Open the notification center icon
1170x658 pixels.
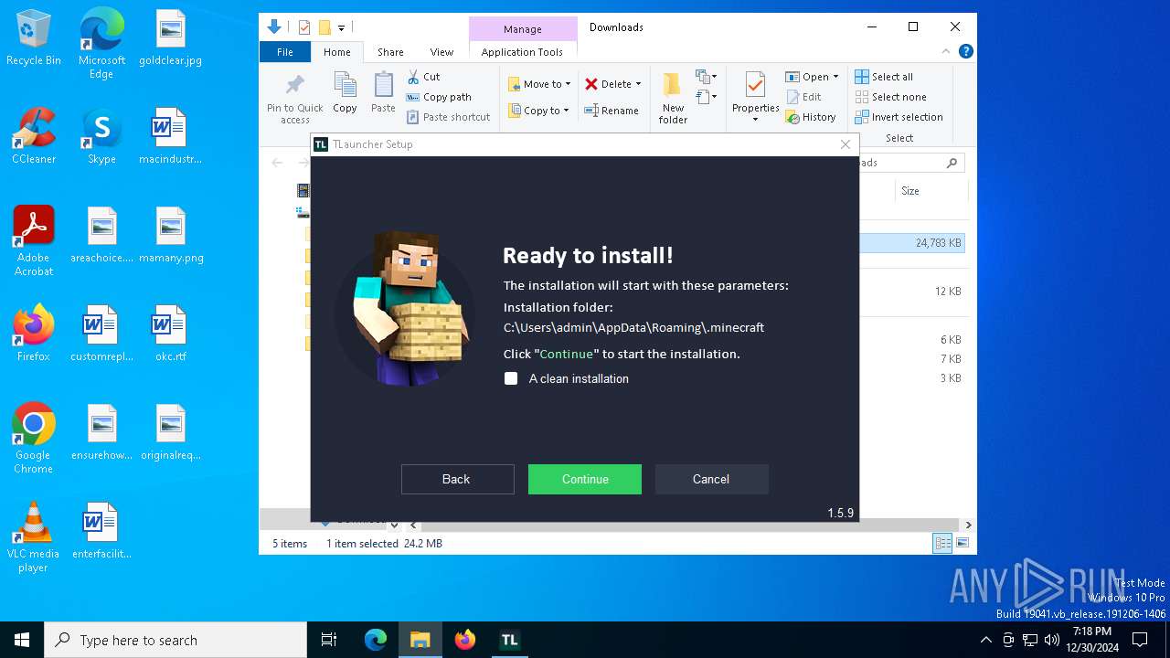(1140, 640)
